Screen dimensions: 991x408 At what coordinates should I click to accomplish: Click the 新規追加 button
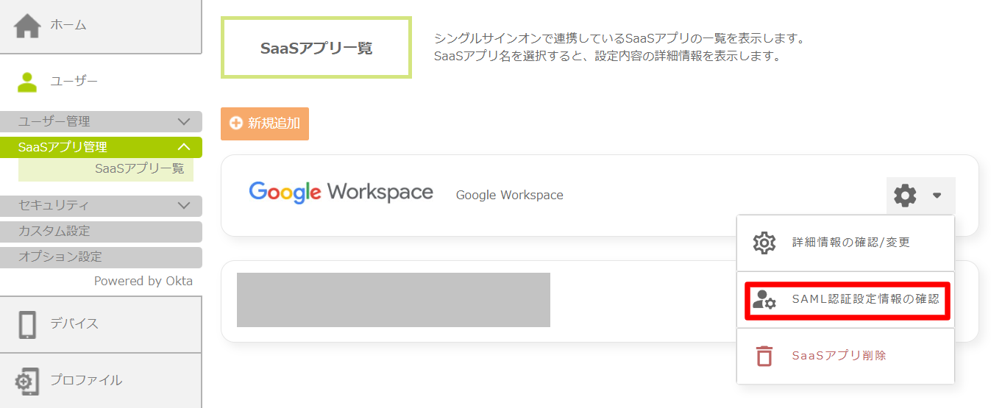[265, 124]
